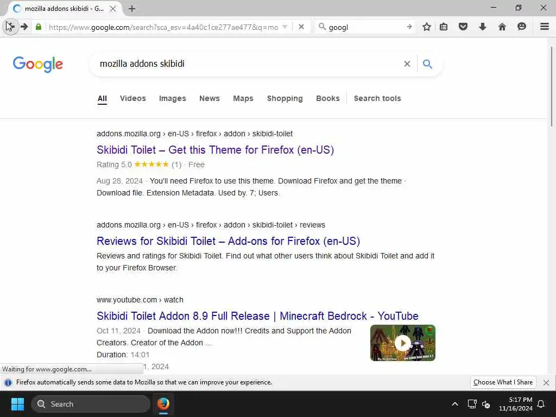Show bookmarks list icon
Image resolution: width=556 pixels, height=417 pixels.
coord(443,27)
